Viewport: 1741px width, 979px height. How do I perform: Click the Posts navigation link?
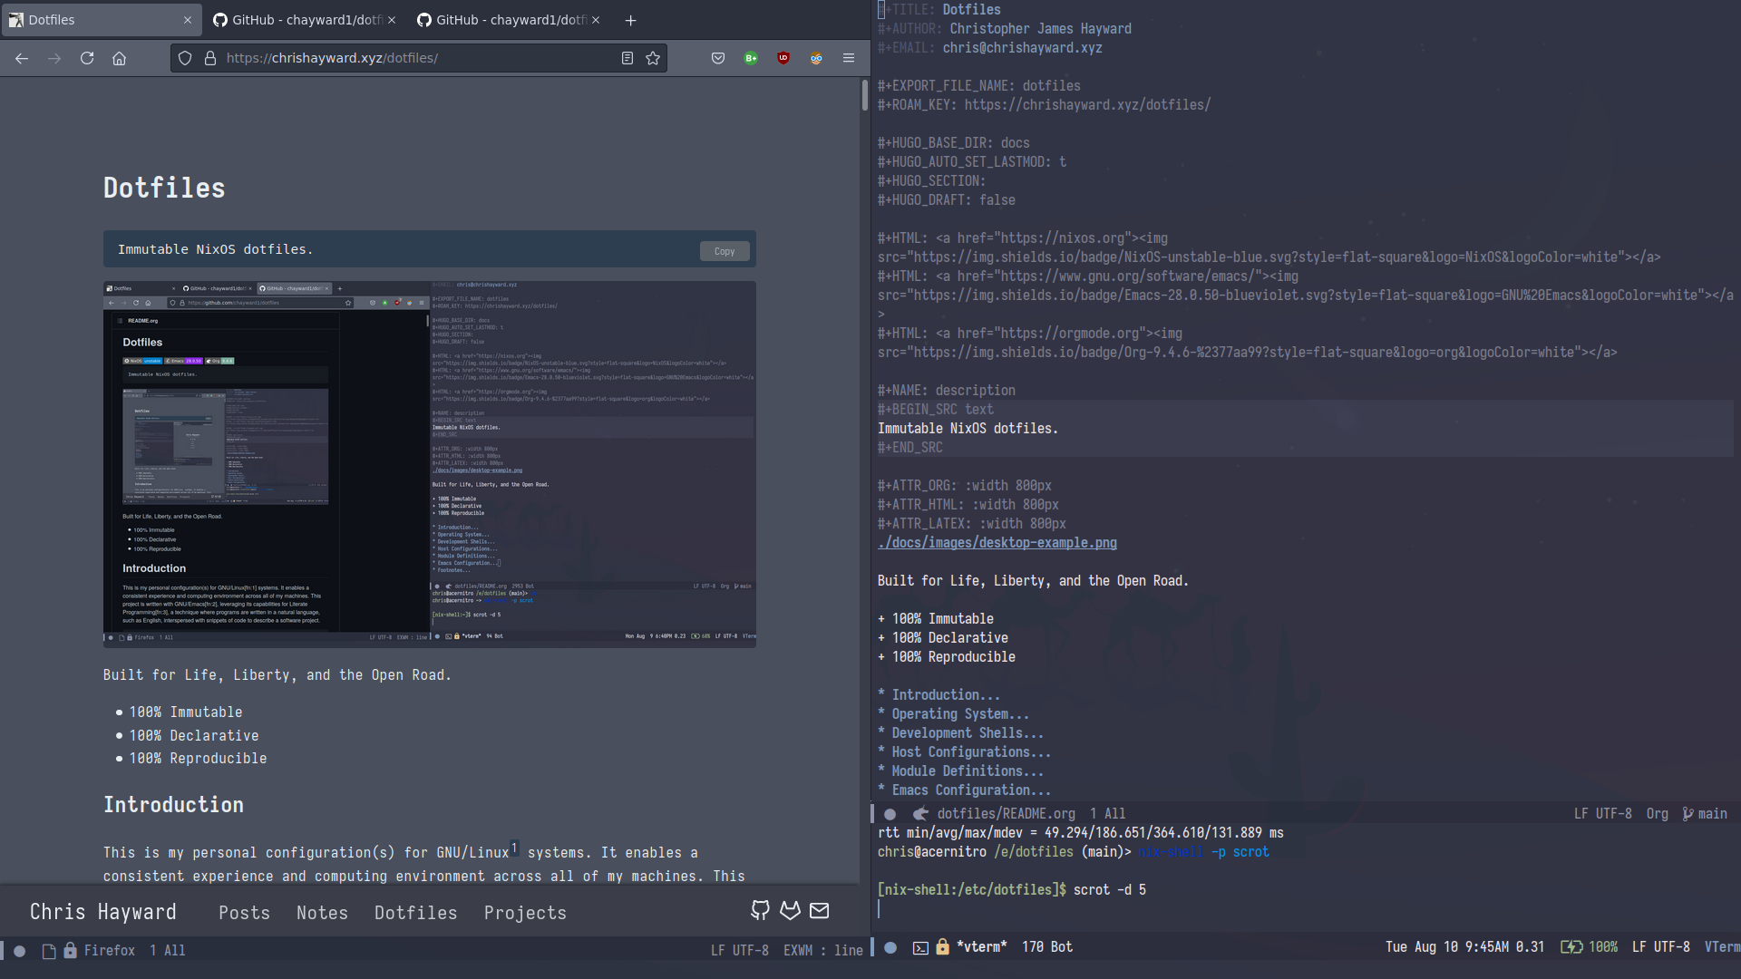pyautogui.click(x=244, y=912)
